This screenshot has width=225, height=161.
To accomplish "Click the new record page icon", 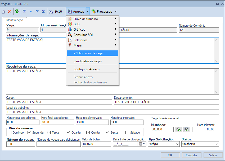I will point(3,11).
